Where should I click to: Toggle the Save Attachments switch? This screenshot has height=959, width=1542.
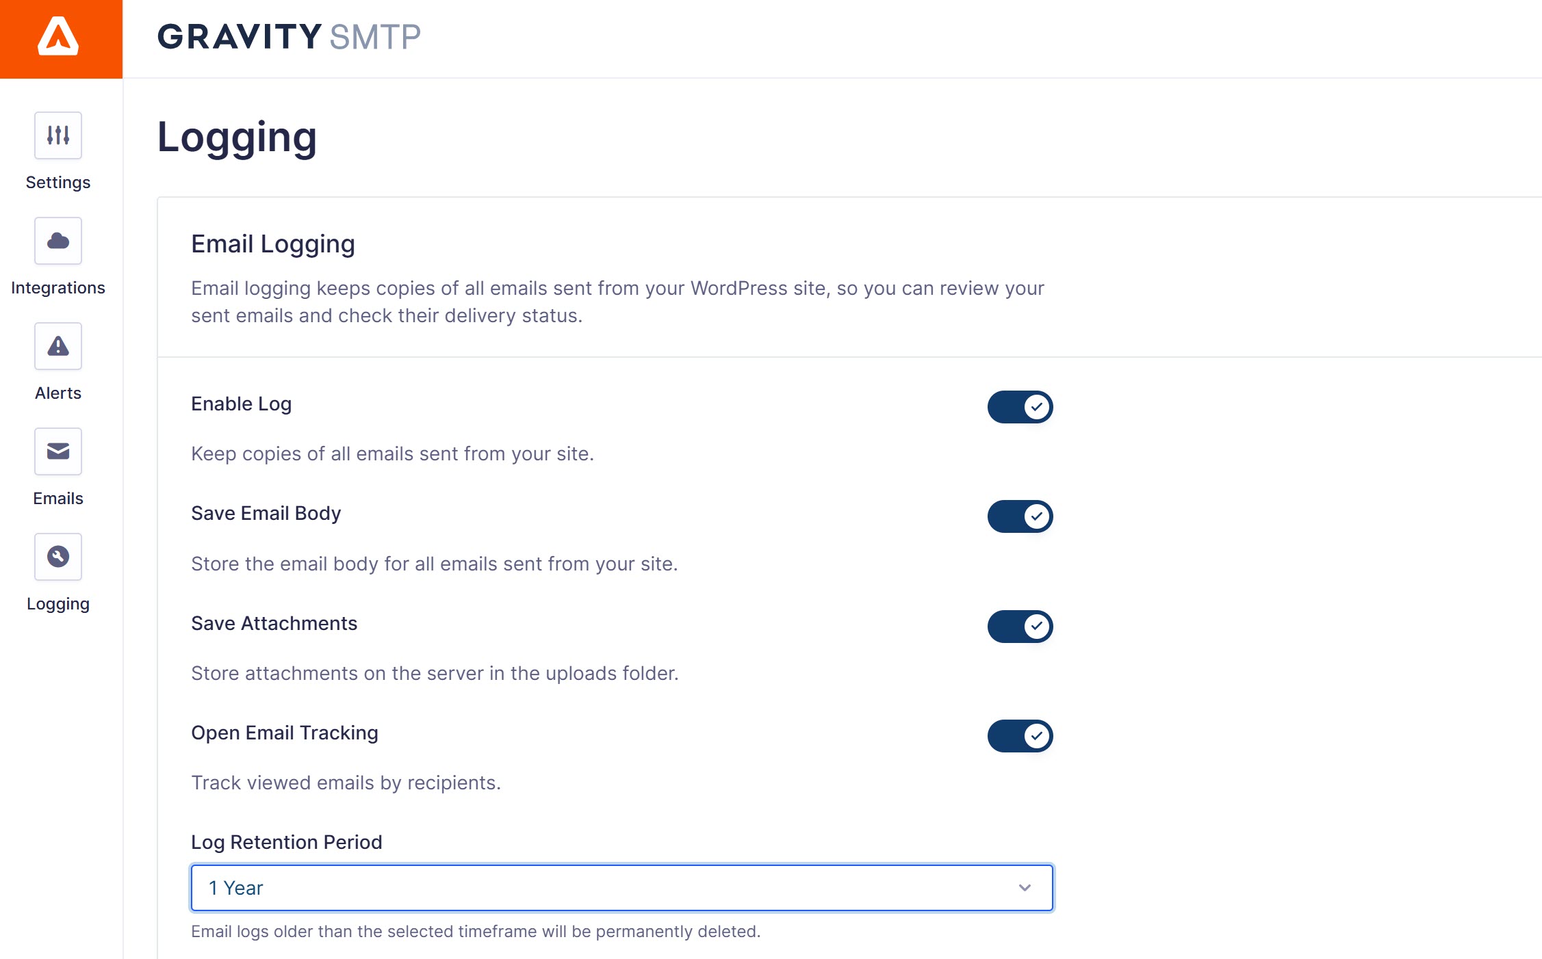(x=1019, y=627)
